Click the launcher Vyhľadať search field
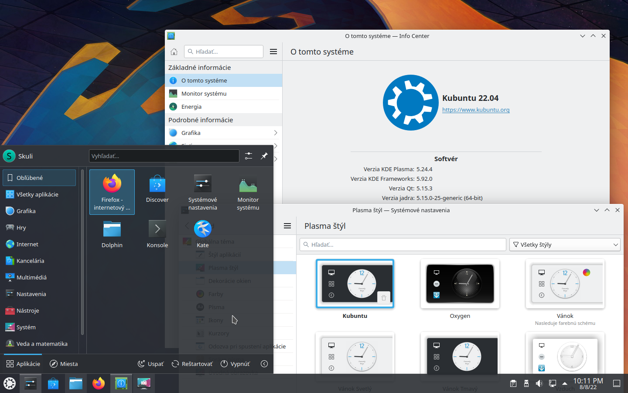 tap(164, 156)
